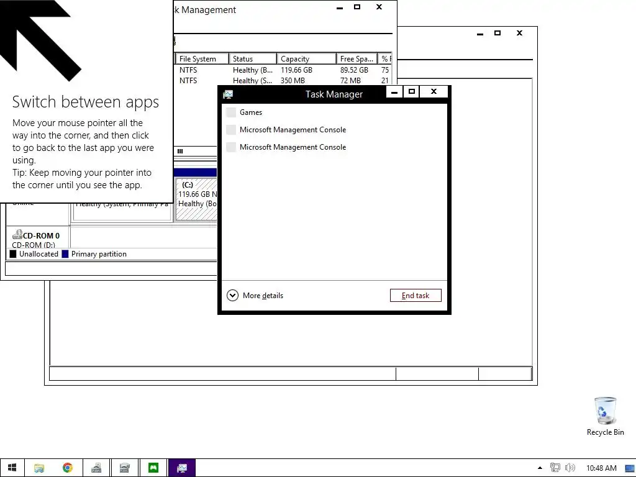Sort by Capacity column header
636x477 pixels.
pos(307,59)
